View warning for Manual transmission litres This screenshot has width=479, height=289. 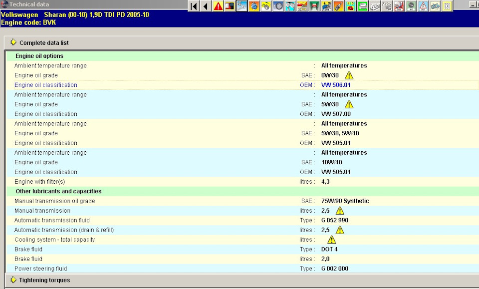click(x=340, y=211)
